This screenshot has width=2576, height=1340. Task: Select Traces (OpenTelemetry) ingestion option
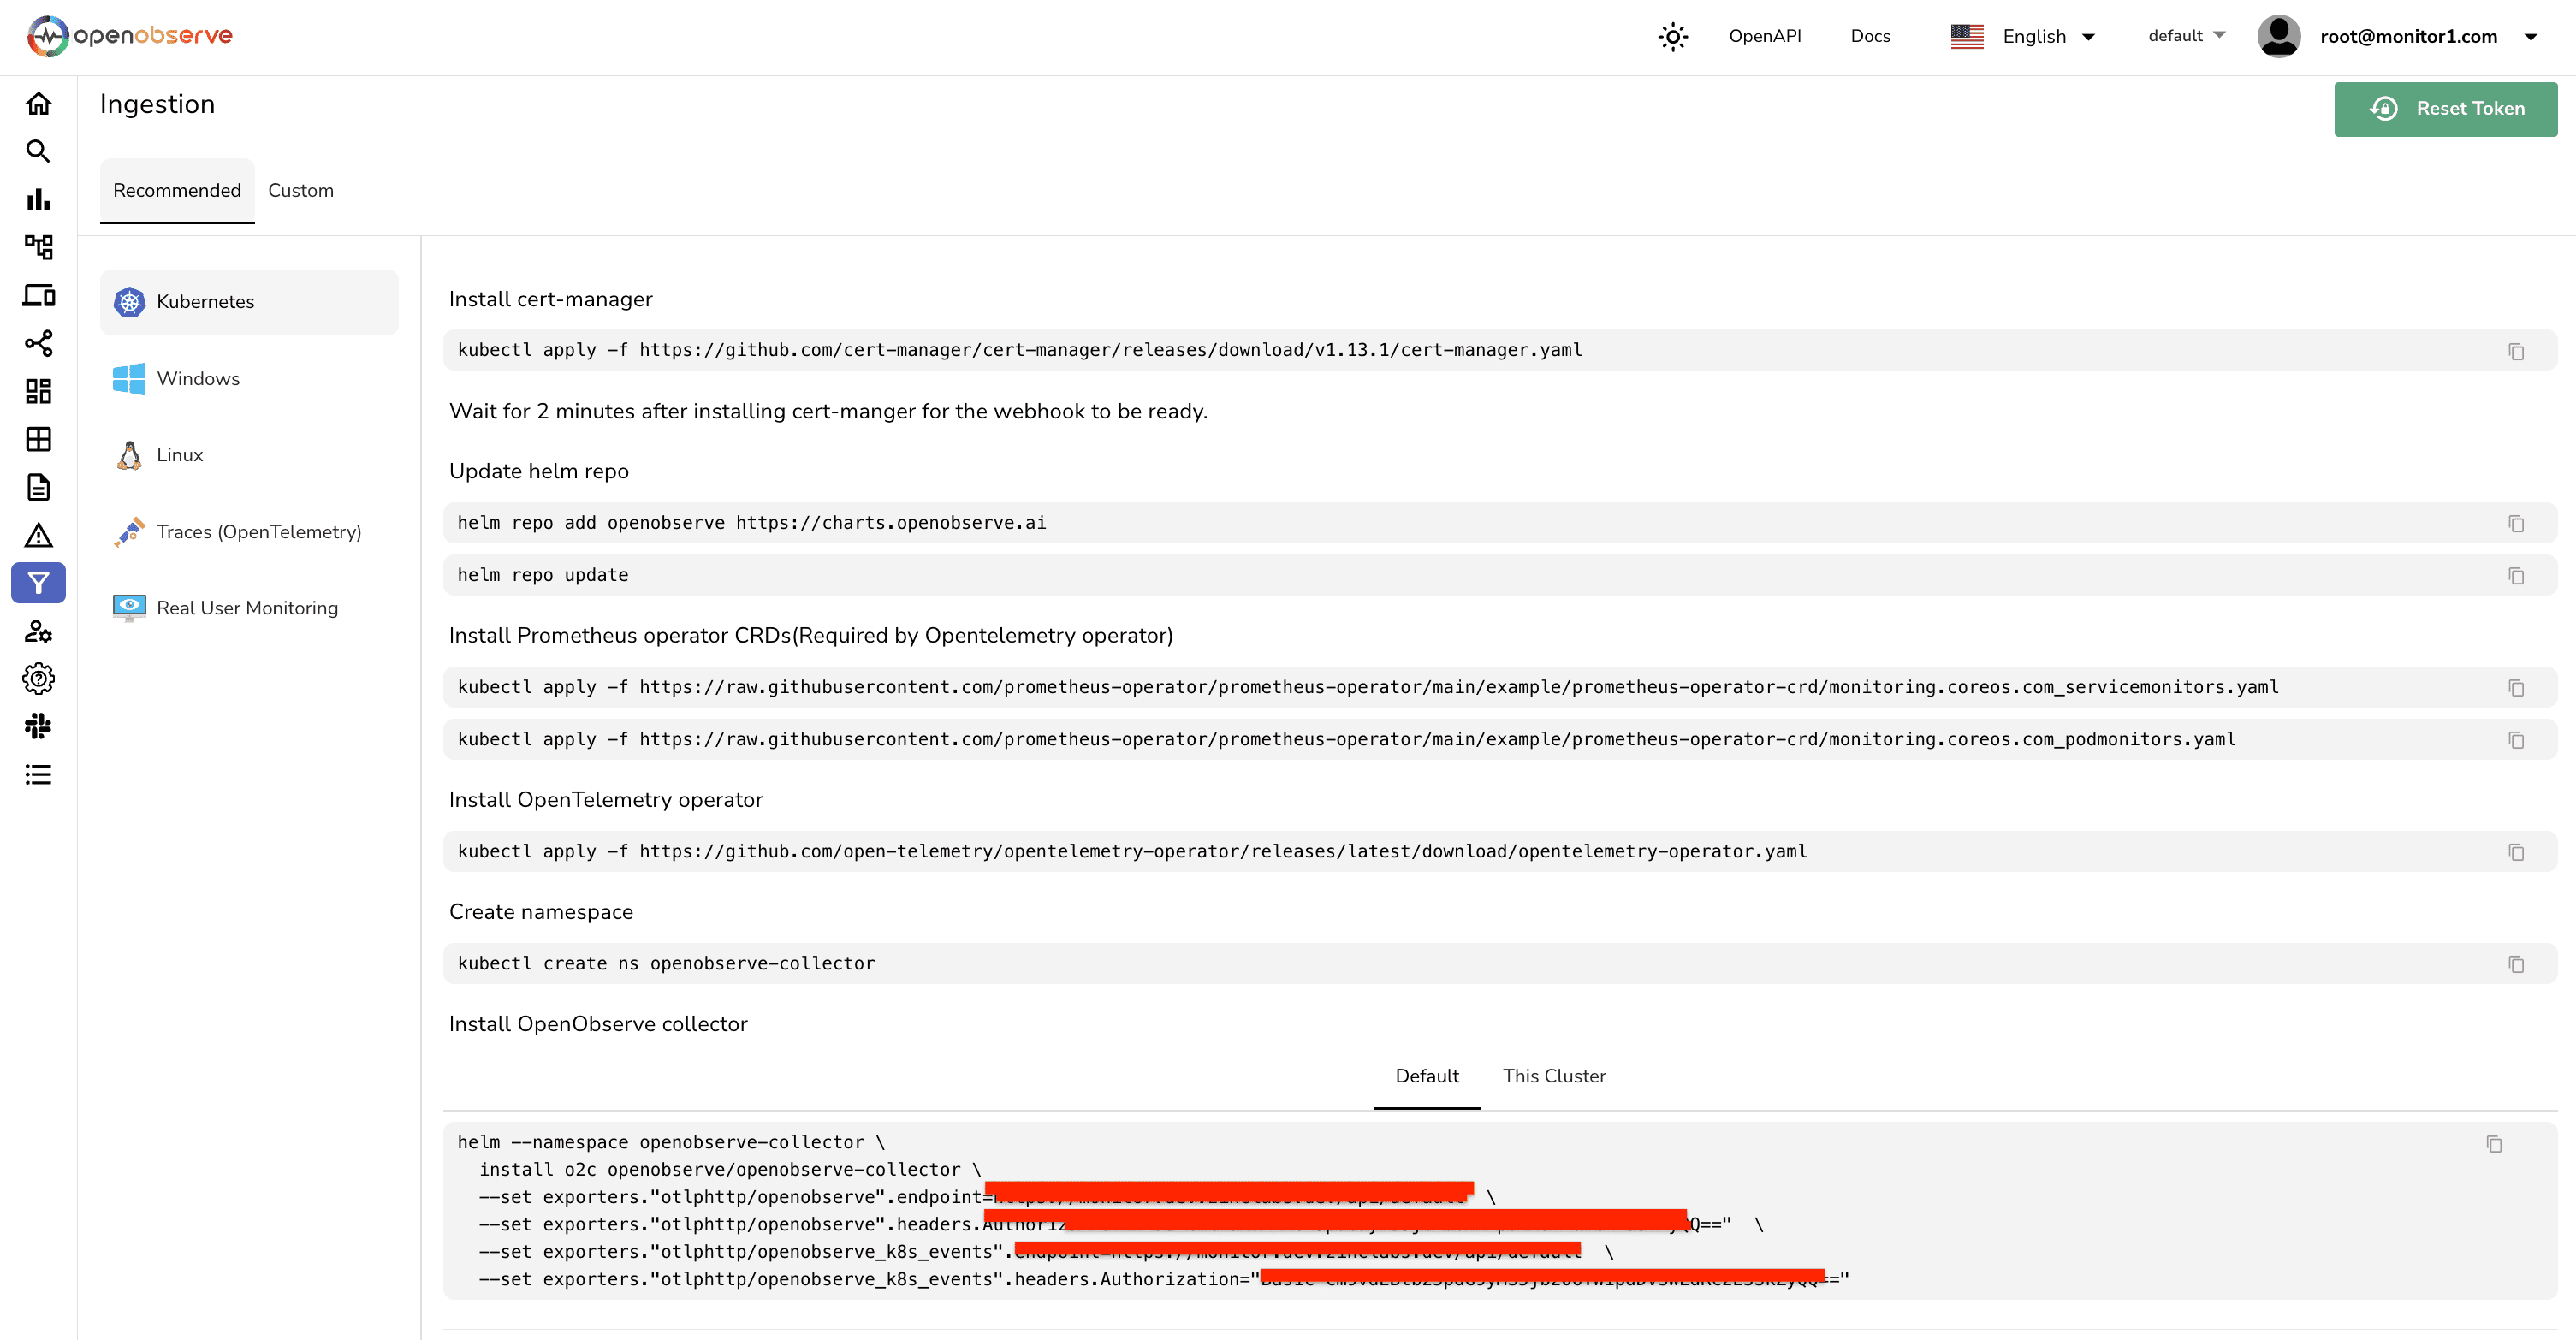pos(258,532)
